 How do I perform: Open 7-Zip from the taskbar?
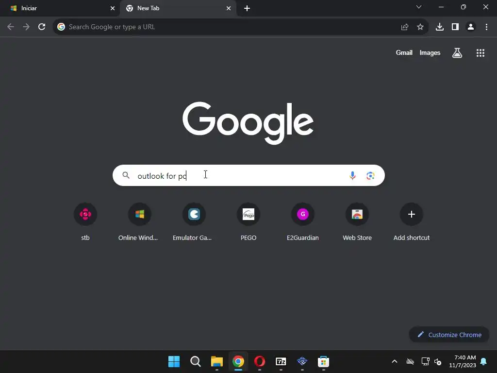point(281,361)
